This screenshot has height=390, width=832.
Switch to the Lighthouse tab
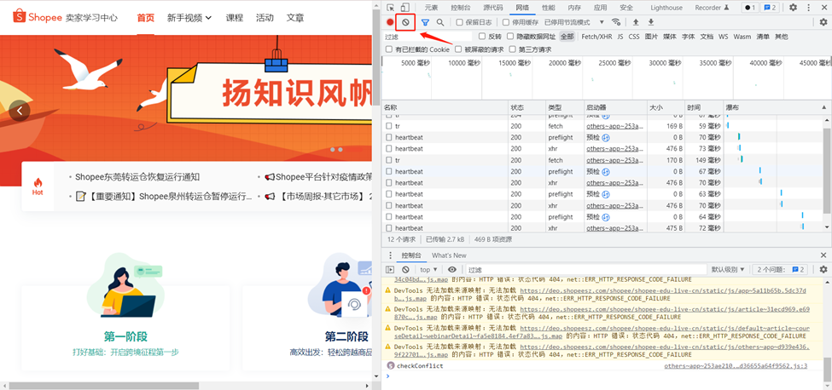pos(666,8)
